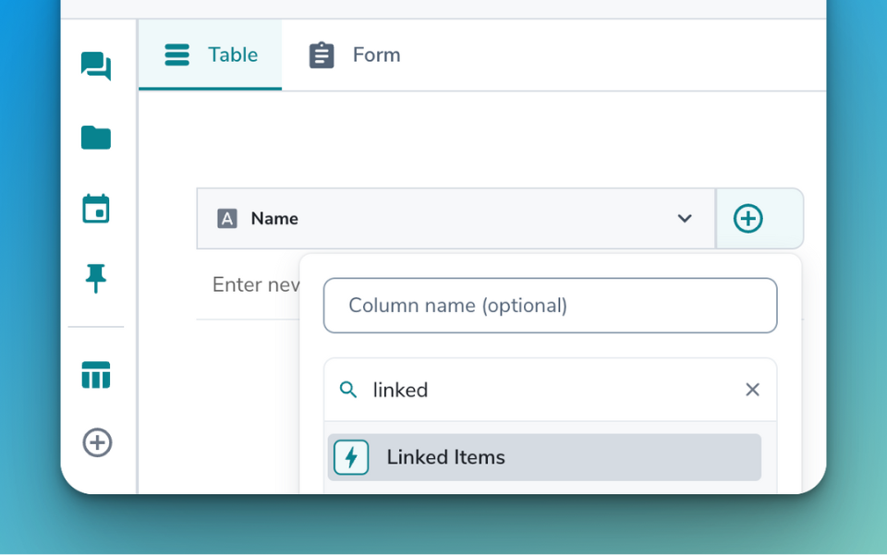Click the Name column header
887x555 pixels.
click(x=456, y=219)
